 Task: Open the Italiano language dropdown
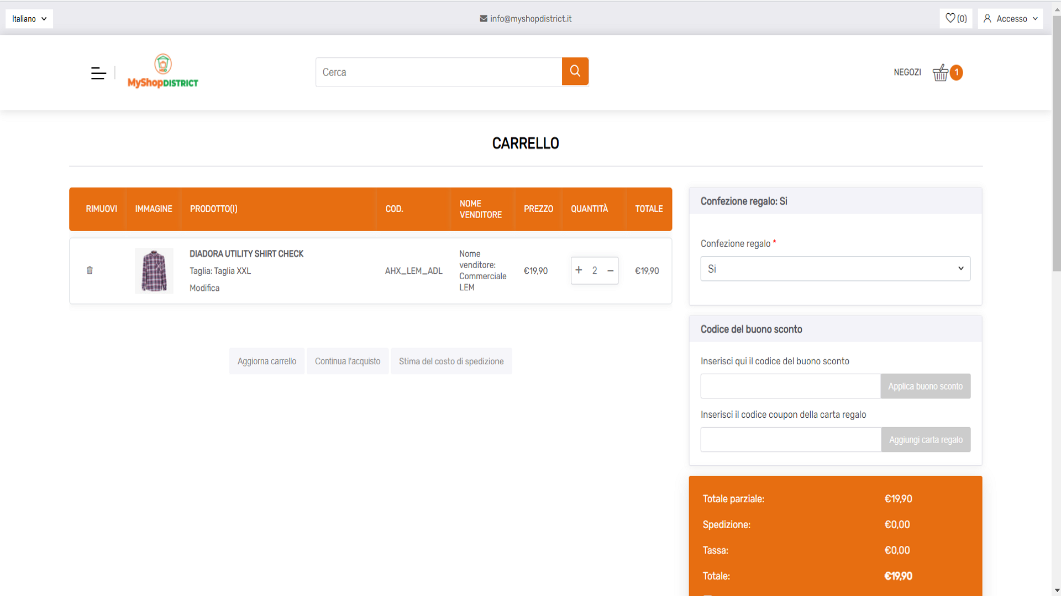(x=29, y=19)
